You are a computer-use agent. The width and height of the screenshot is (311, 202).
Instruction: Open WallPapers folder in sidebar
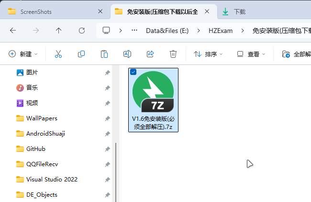(37, 118)
